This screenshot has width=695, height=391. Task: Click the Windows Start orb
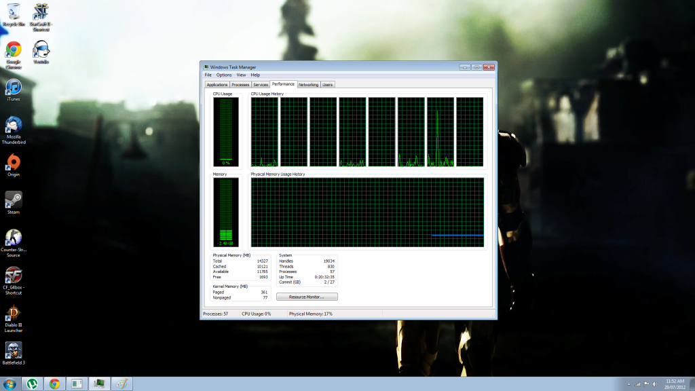pos(10,384)
